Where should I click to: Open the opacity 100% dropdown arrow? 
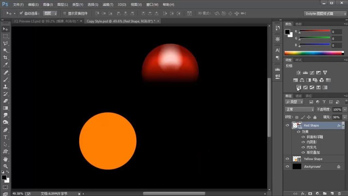(345, 110)
